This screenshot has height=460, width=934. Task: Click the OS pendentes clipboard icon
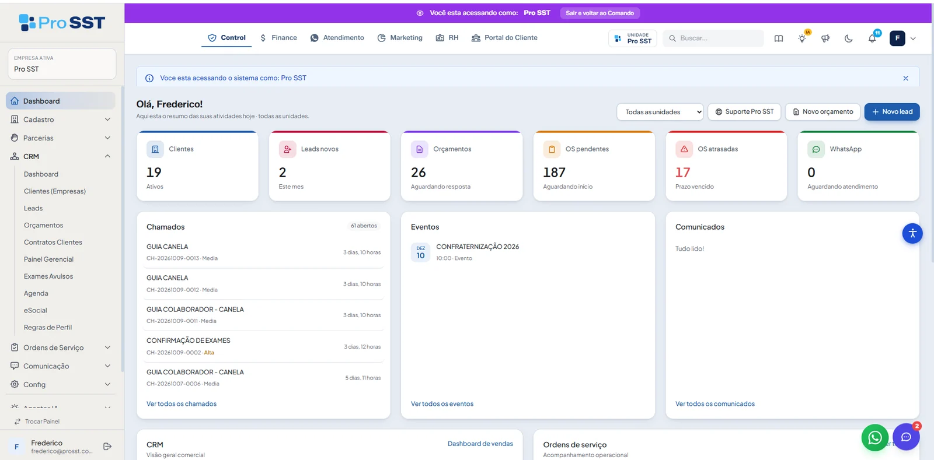click(552, 149)
